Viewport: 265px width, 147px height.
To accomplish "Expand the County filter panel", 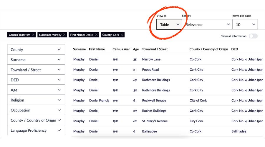I will [x=36, y=50].
